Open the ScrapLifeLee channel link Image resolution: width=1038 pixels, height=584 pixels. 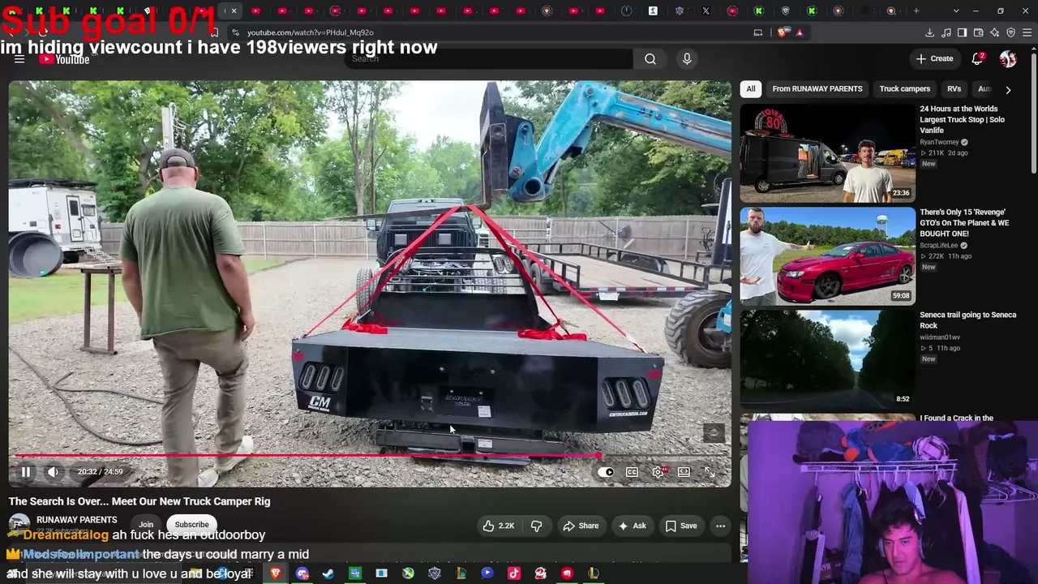point(941,245)
